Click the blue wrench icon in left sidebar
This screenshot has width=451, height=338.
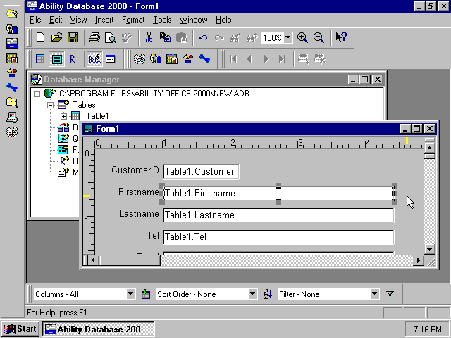click(x=12, y=87)
